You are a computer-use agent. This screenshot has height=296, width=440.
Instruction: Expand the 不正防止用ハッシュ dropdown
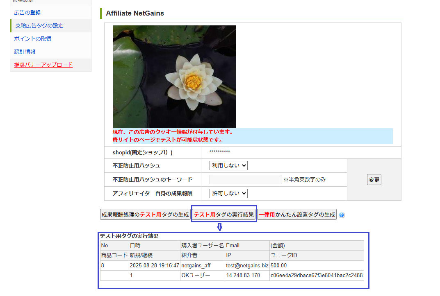pos(228,166)
